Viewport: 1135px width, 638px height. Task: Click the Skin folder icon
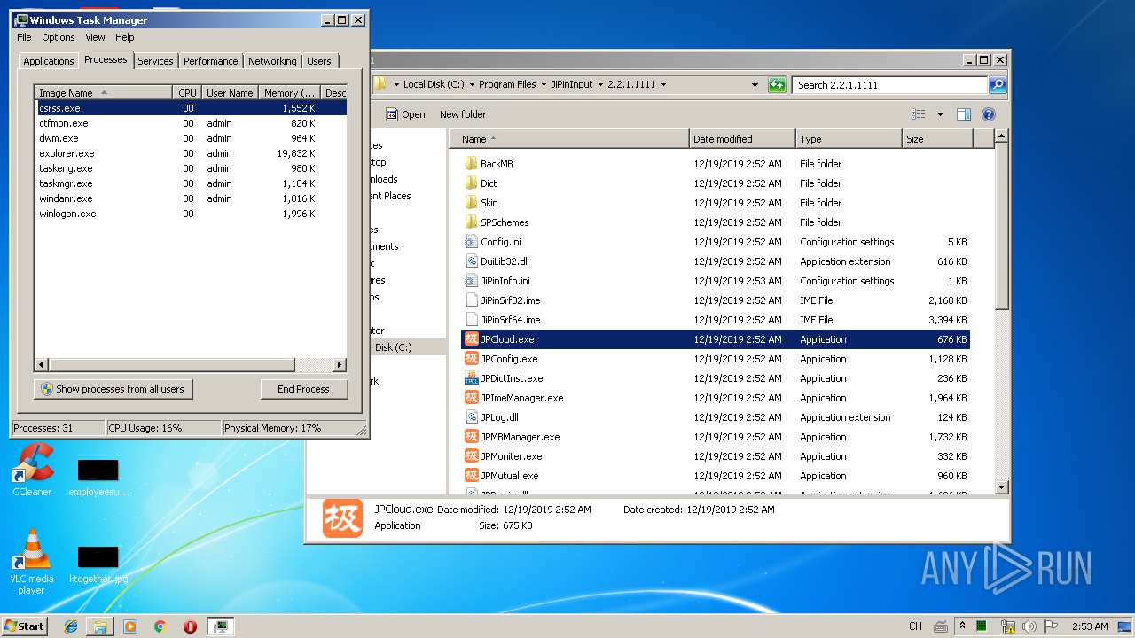tap(472, 203)
